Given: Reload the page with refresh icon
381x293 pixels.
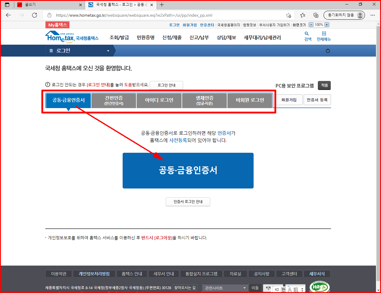Looking at the screenshot, I should (35, 15).
